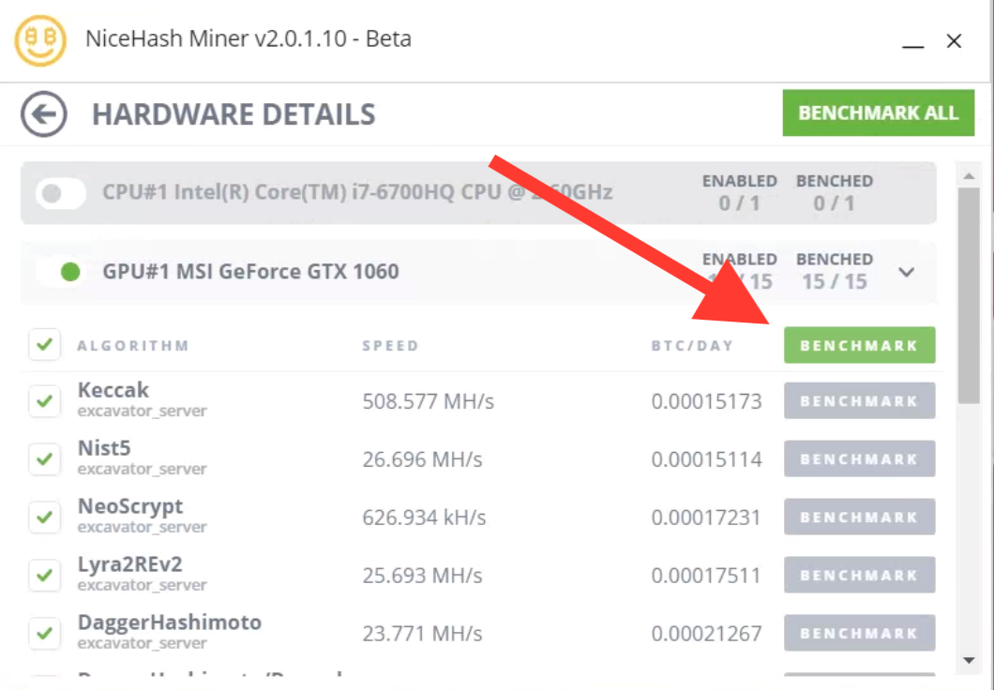This screenshot has height=690, width=994.
Task: Click the scrollbar down arrow
Action: (x=968, y=660)
